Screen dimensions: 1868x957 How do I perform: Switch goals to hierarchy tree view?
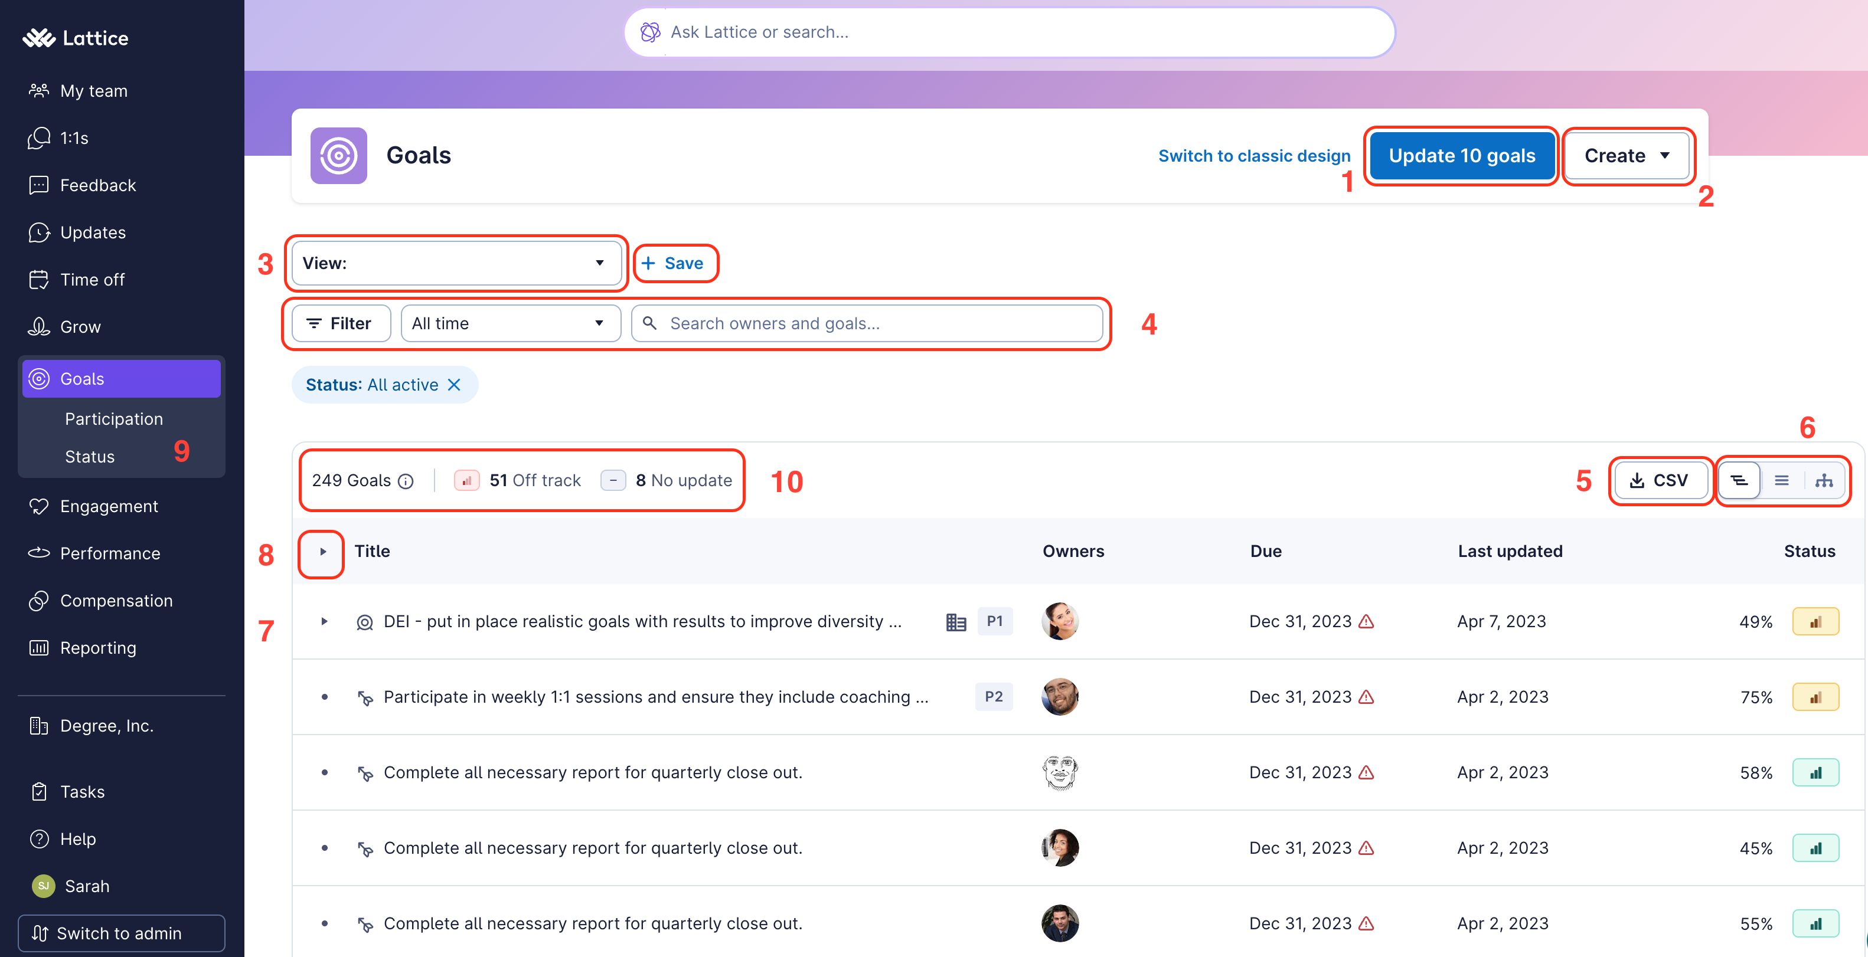[1740, 480]
